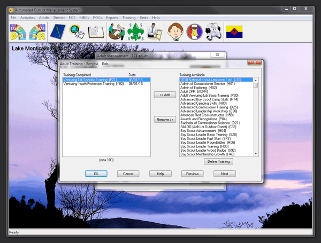Open the FOS menu
This screenshot has width=321, height=243.
pyautogui.click(x=72, y=18)
